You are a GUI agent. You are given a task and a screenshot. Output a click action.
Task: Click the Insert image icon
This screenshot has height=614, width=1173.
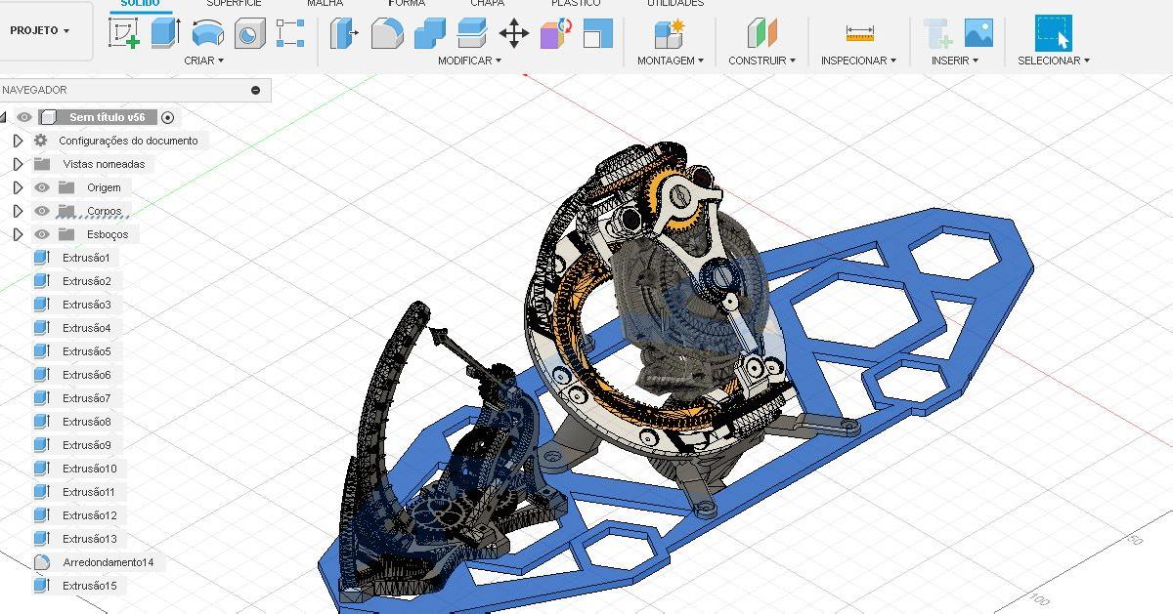pyautogui.click(x=978, y=33)
